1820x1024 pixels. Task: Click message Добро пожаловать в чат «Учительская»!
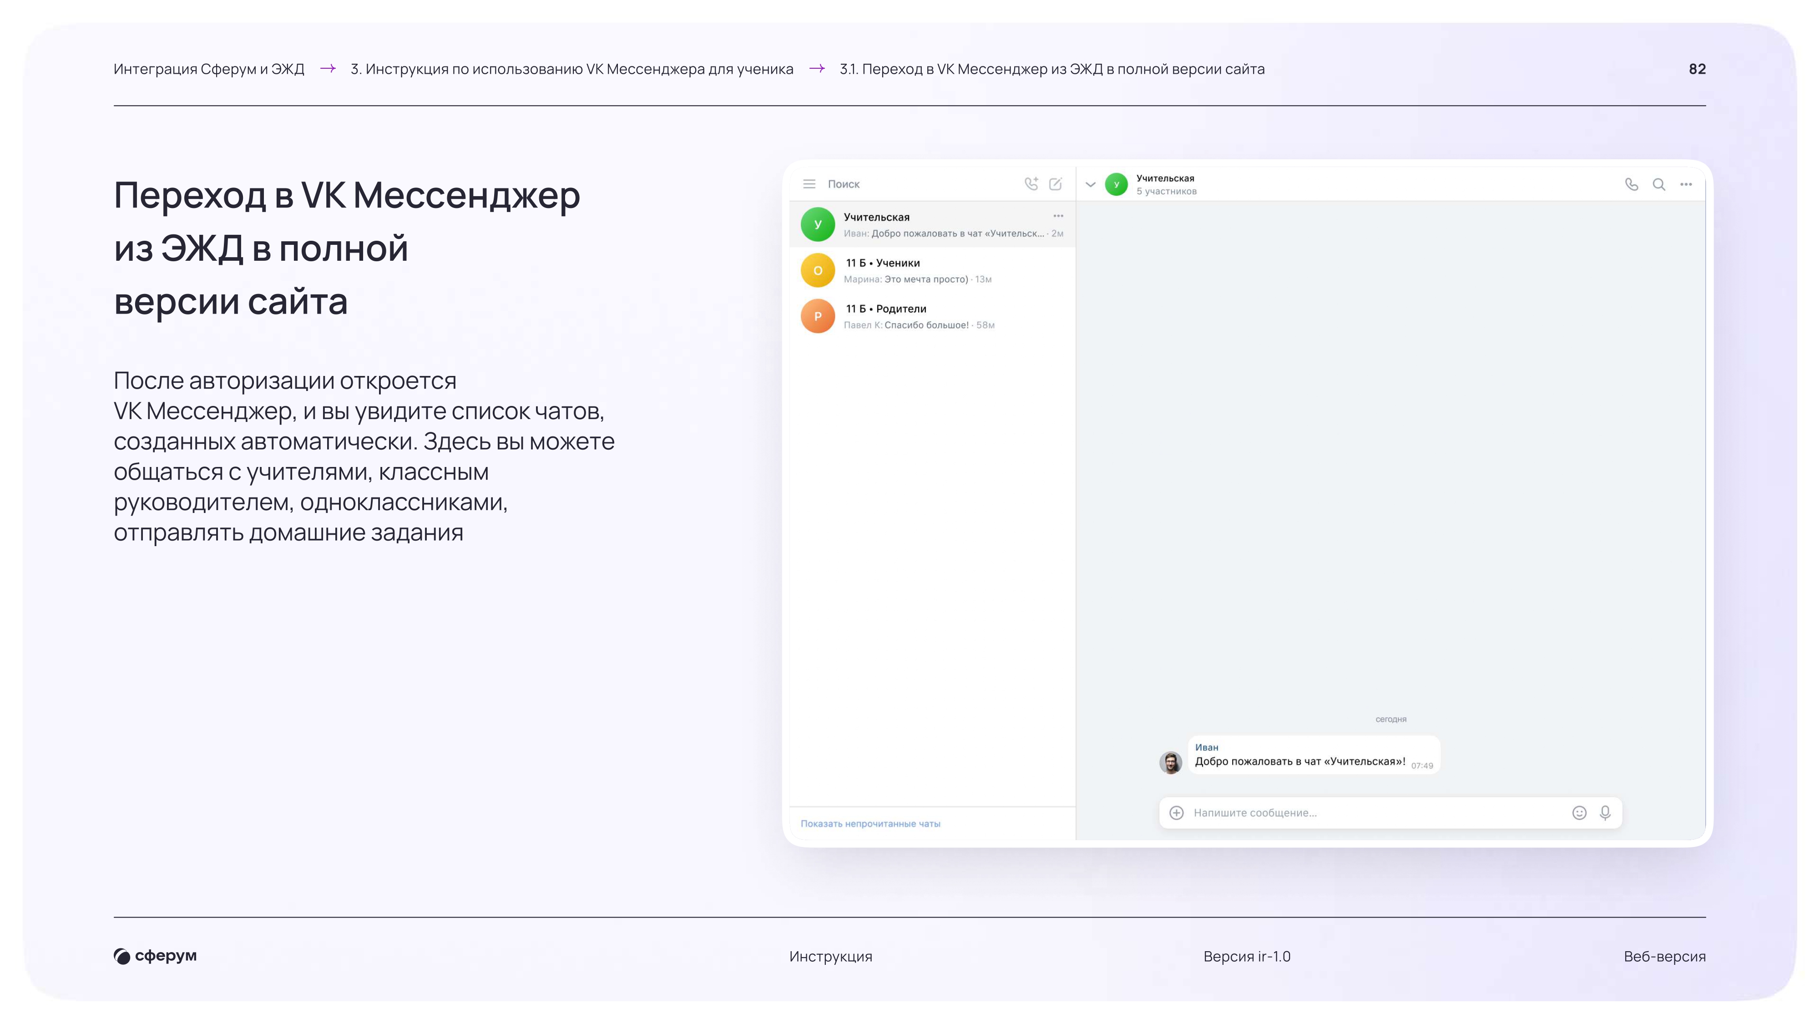point(1299,761)
